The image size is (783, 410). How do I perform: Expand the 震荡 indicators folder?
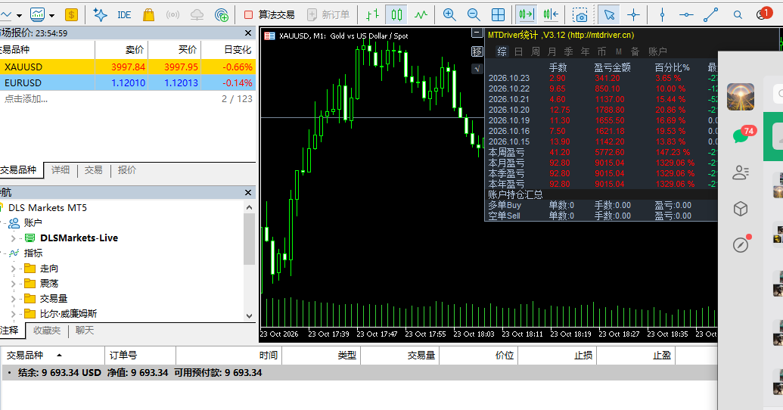coord(13,284)
